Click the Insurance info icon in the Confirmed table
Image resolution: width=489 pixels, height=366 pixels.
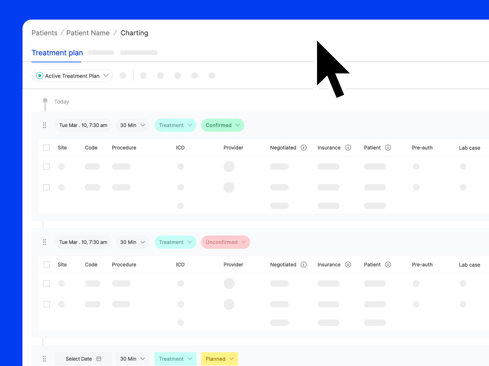[x=348, y=148]
